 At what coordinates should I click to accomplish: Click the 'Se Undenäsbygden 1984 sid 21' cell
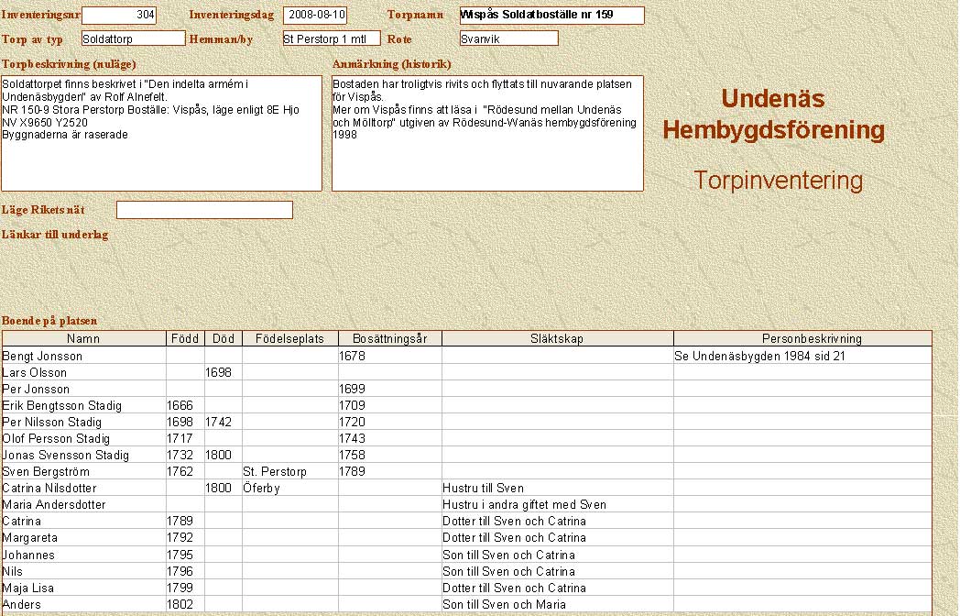(802, 356)
